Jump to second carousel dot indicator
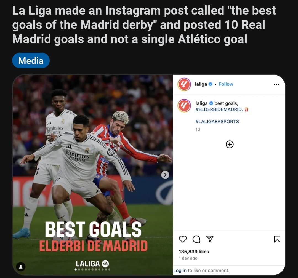The width and height of the screenshot is (298, 278). (x=79, y=269)
